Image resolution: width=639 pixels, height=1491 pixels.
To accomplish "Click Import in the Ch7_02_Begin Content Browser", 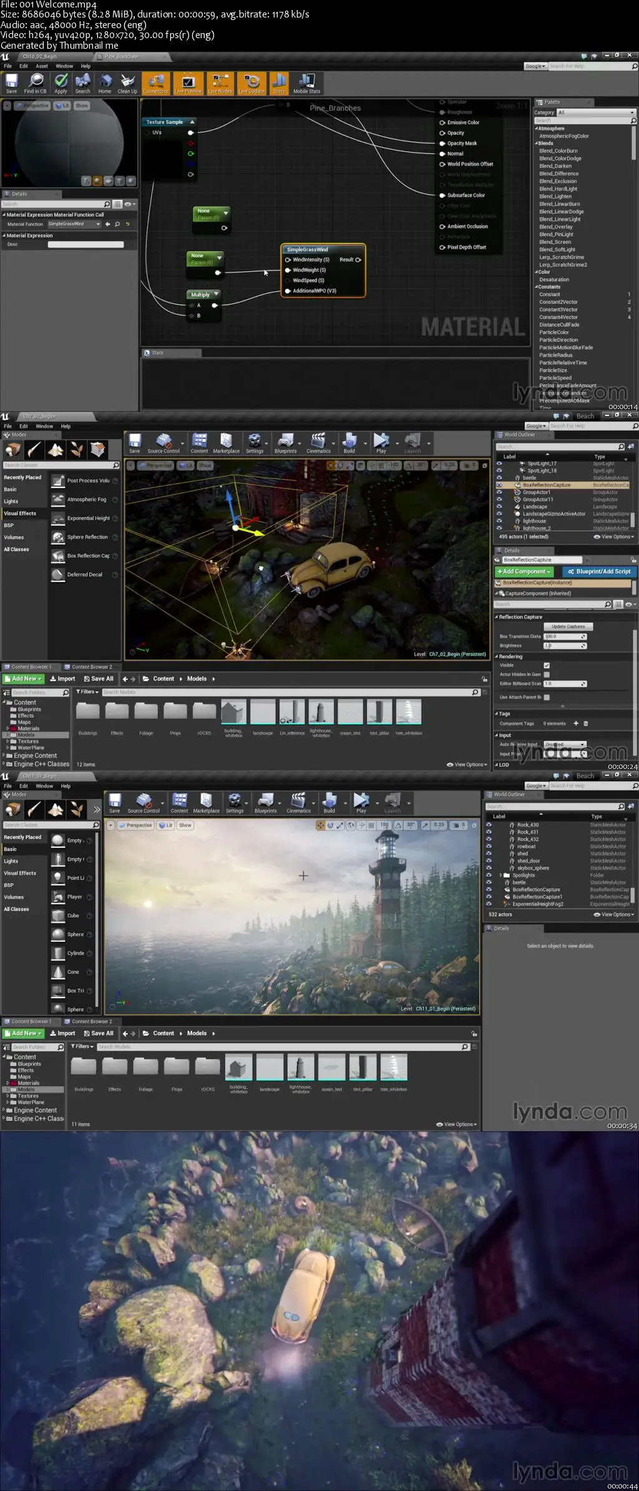I will [62, 679].
